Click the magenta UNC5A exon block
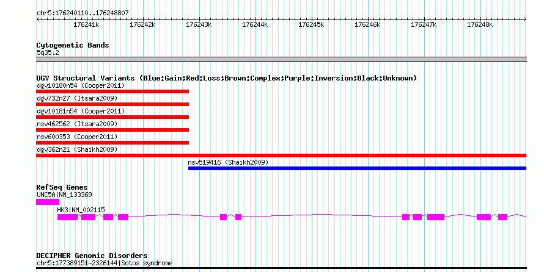The height and width of the screenshot is (272, 544). tap(48, 202)
